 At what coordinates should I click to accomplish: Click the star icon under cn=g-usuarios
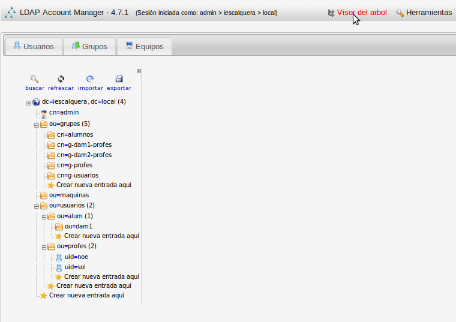point(51,185)
